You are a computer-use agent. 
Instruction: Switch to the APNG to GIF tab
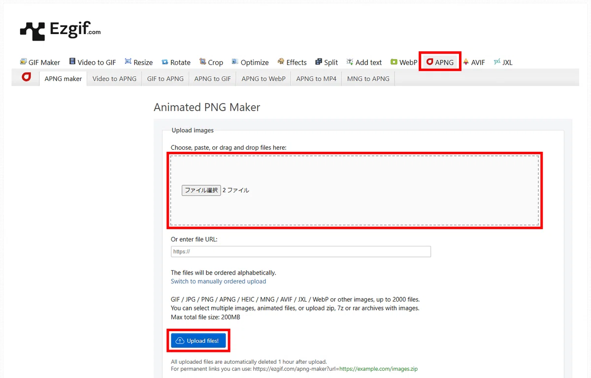(x=212, y=78)
